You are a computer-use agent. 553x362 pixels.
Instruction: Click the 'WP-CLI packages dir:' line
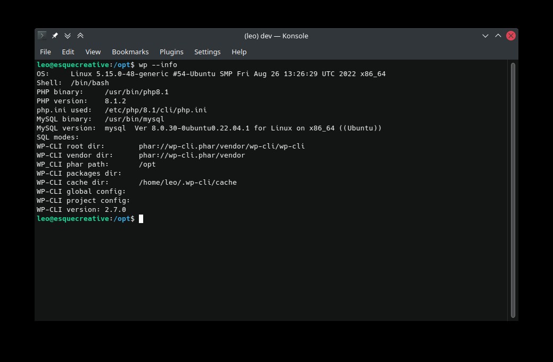[79, 173]
